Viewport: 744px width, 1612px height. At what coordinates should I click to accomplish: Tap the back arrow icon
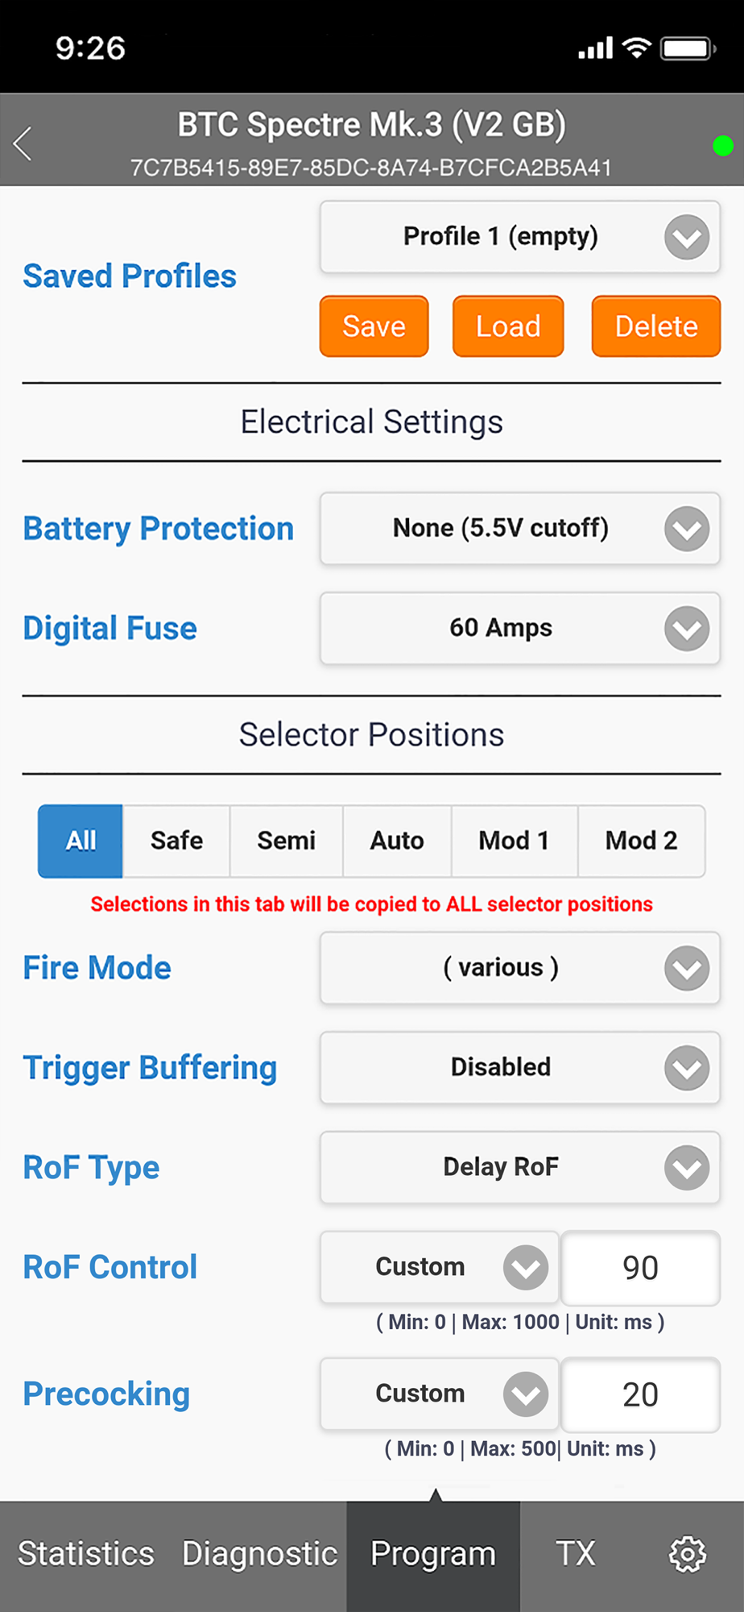tap(23, 143)
